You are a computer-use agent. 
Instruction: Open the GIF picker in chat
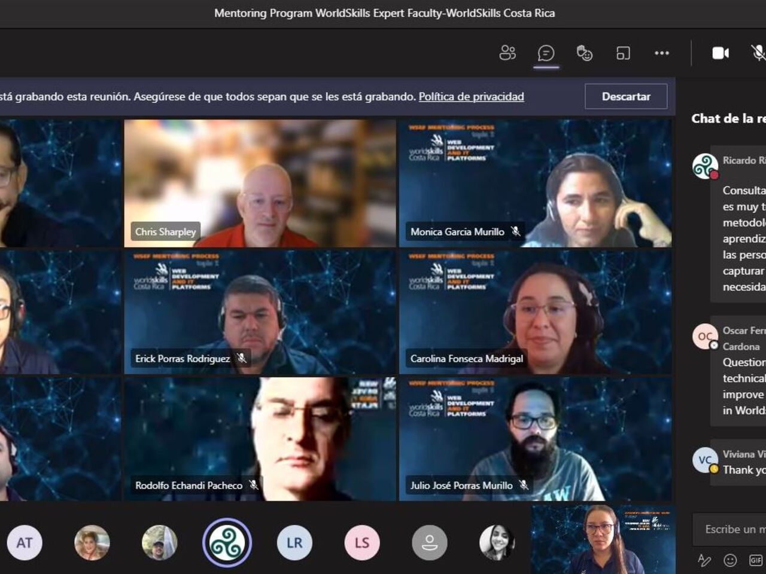click(x=755, y=560)
